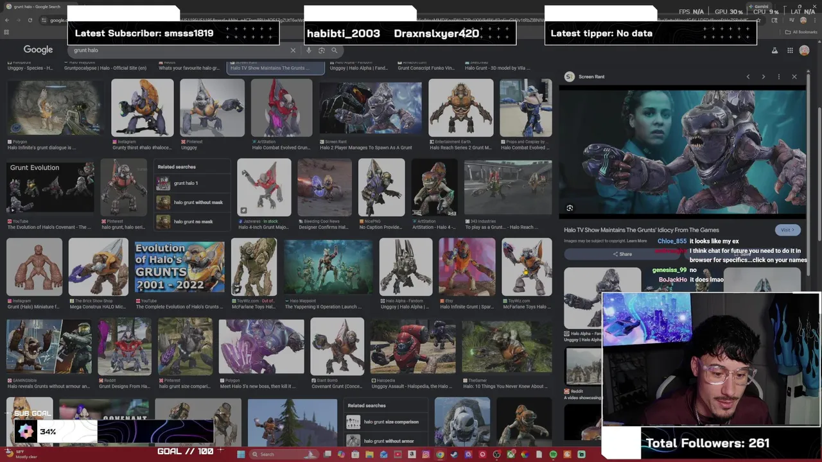
Task: Open 'Grunty thirst' Instagram image
Action: (142, 108)
